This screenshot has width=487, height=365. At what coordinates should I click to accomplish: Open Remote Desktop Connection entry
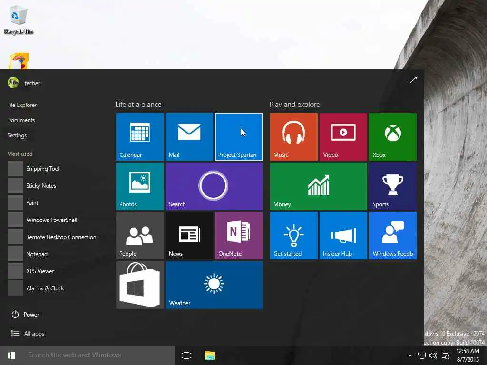tap(52, 237)
